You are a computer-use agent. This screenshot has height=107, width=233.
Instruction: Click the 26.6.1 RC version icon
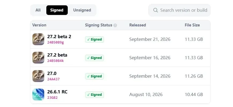click(x=38, y=94)
